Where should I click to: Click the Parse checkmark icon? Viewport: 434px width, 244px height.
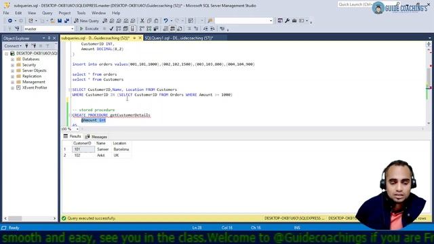tap(111, 28)
